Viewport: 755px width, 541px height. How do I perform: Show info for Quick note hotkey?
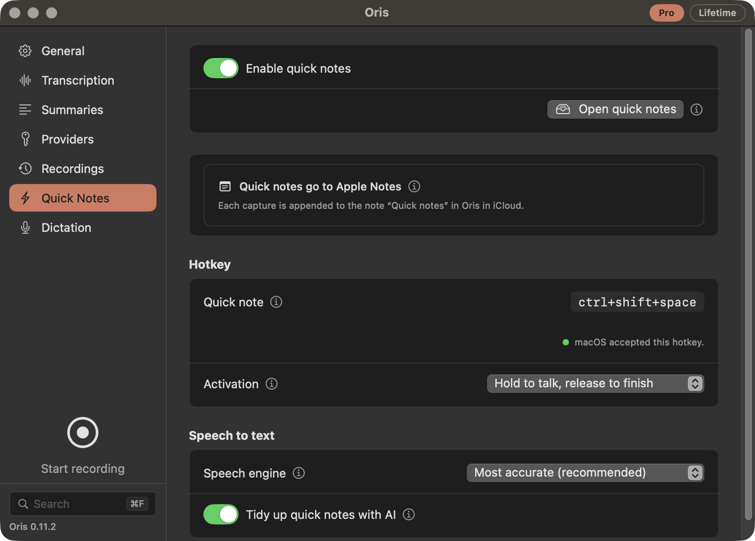[x=276, y=302]
